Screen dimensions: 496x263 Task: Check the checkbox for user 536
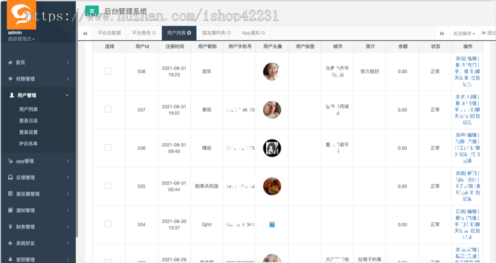(x=108, y=147)
